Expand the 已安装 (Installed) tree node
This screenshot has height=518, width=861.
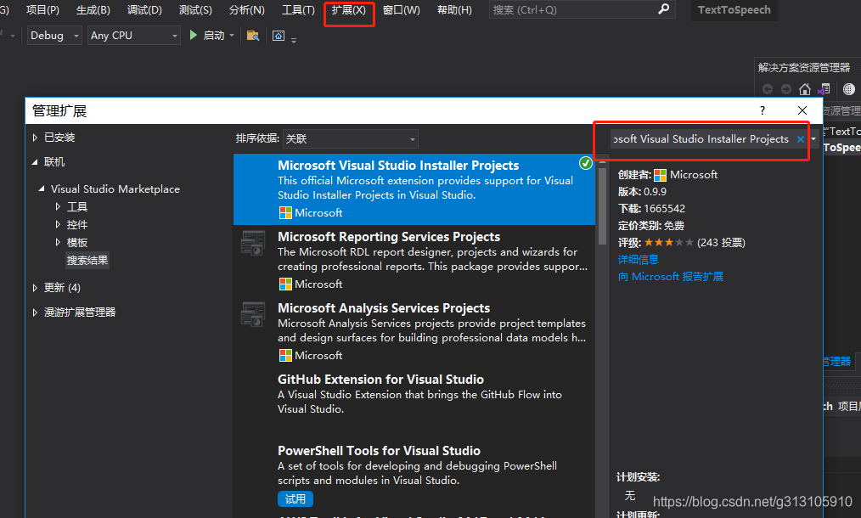point(35,138)
